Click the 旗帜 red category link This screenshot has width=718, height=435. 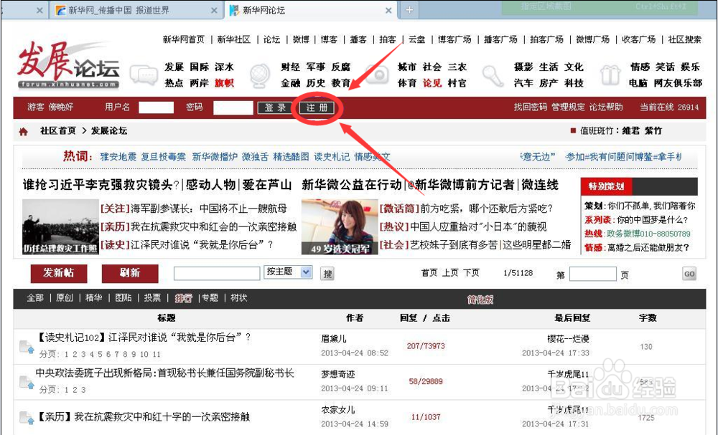click(224, 83)
